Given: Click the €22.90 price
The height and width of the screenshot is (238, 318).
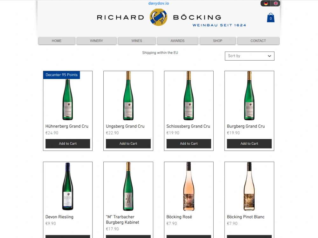Looking at the screenshot, I should (x=112, y=133).
